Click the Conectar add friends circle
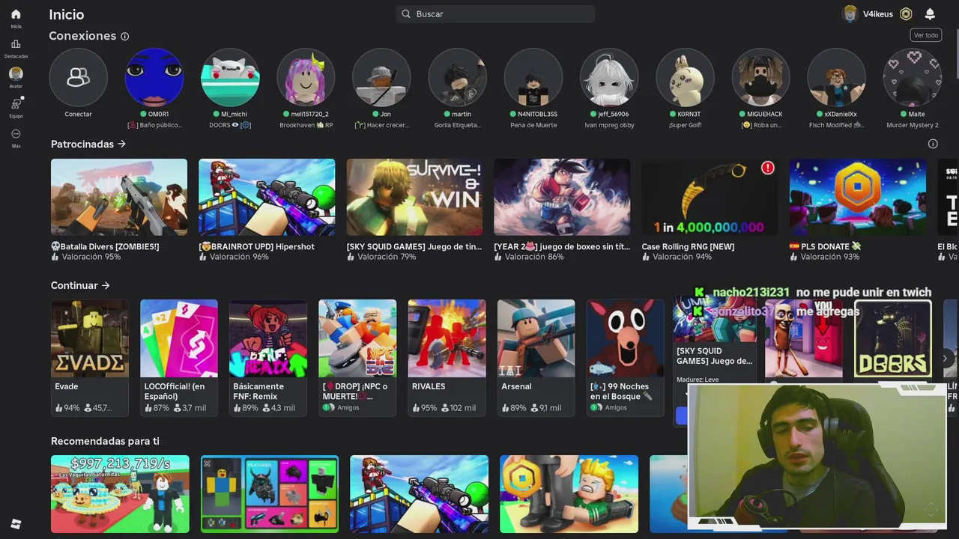The width and height of the screenshot is (959, 539). pos(78,77)
